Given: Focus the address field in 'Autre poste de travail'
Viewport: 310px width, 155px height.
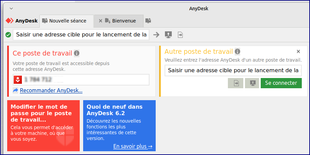Looking at the screenshot, I should 233,71.
